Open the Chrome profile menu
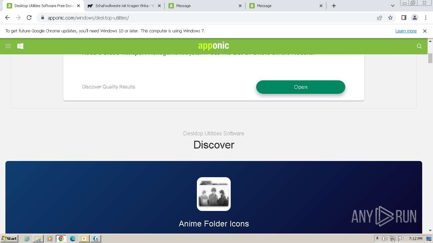This screenshot has height=243, width=433. (415, 18)
